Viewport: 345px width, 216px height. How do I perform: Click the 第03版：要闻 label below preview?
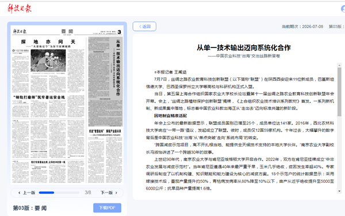[30, 208]
